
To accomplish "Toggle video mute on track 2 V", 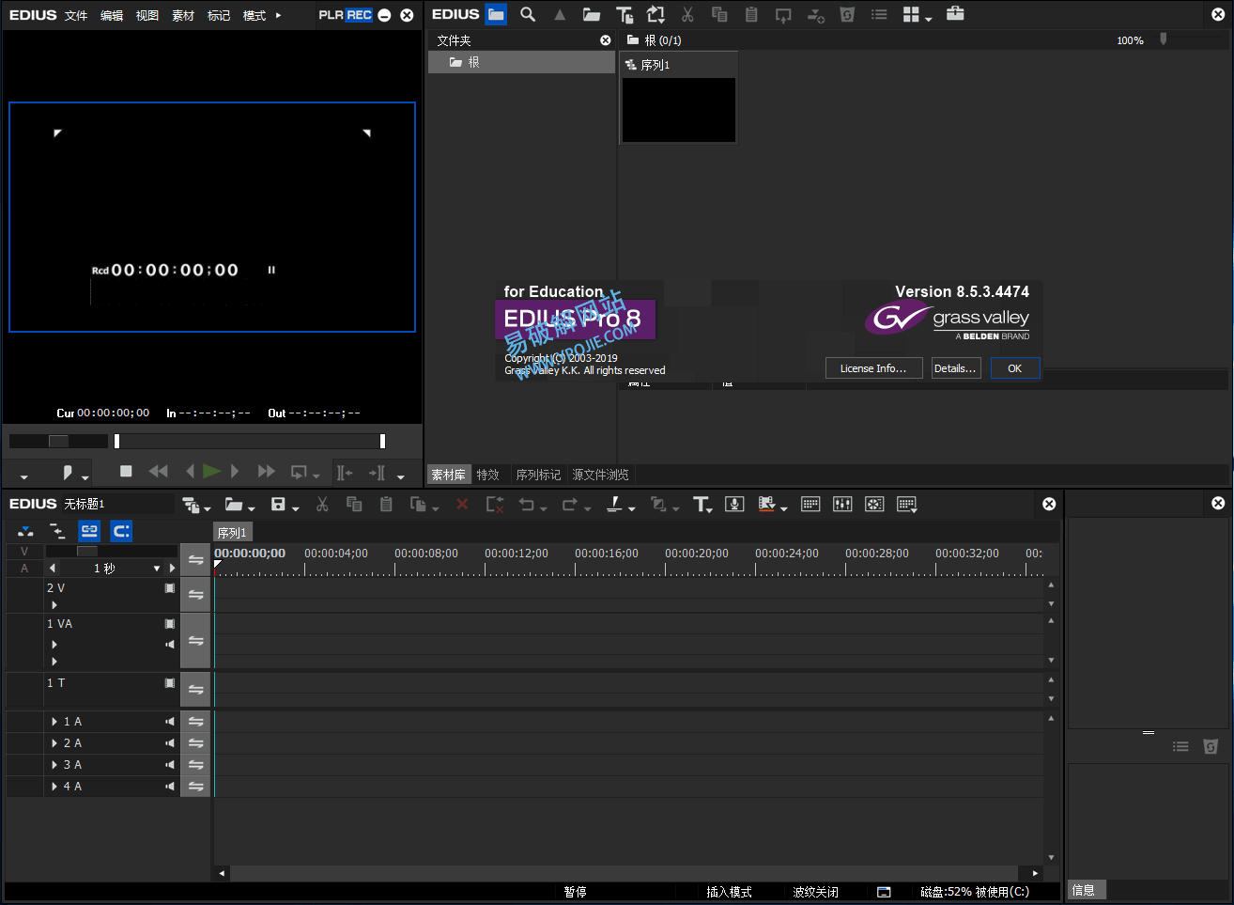I will [x=170, y=588].
